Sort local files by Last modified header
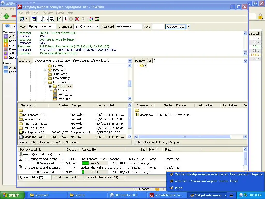The height and width of the screenshot is (199, 265). (111, 105)
